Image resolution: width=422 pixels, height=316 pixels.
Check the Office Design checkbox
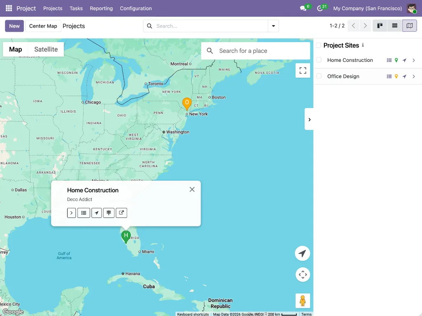tap(319, 76)
